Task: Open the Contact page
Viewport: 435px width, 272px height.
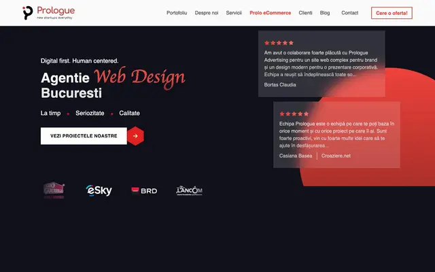Action: 350,13
